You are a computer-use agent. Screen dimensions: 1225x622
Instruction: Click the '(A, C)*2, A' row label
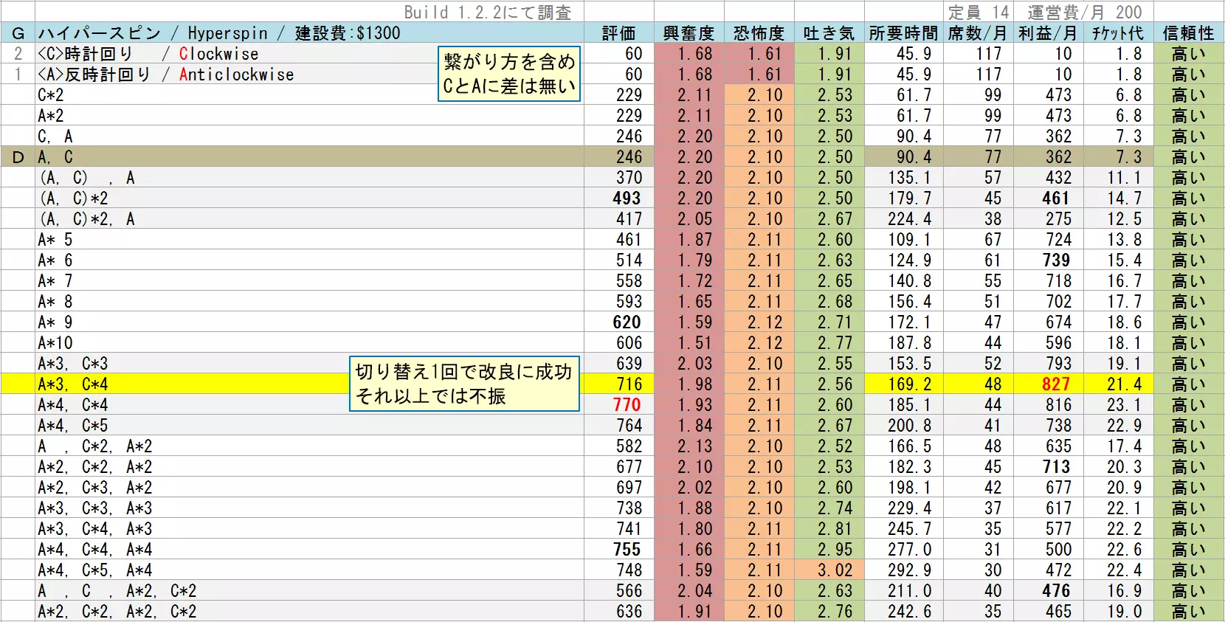pos(88,219)
